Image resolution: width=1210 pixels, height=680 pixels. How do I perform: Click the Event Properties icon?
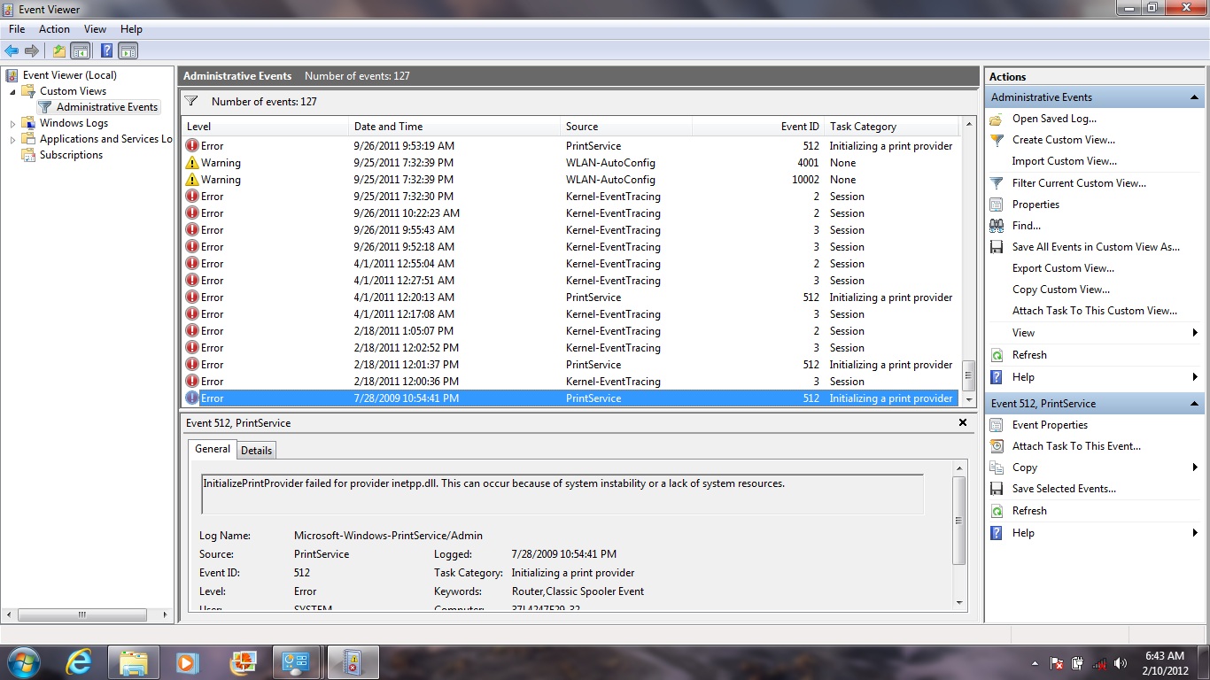997,425
